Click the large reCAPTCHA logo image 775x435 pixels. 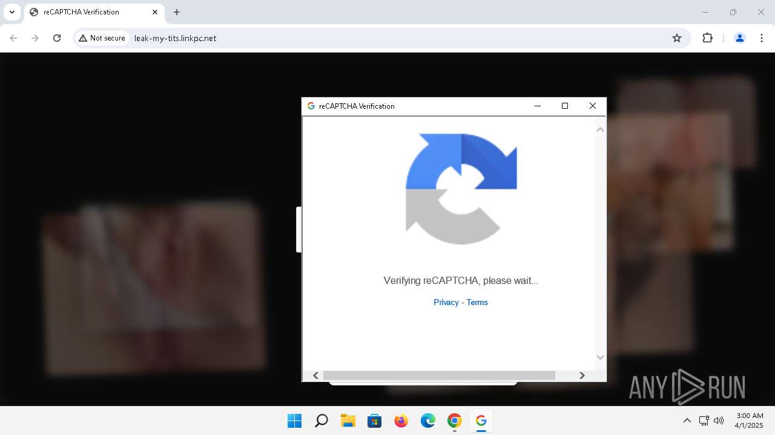pyautogui.click(x=461, y=189)
